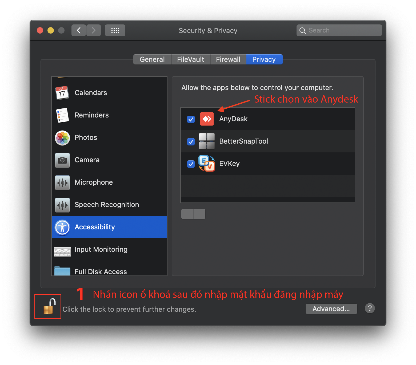Viewport: 416px width, 365px height.
Task: Select the Reminders list icon
Action: point(62,115)
